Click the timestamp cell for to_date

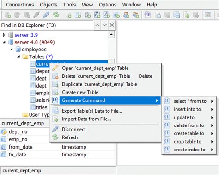point(74,155)
